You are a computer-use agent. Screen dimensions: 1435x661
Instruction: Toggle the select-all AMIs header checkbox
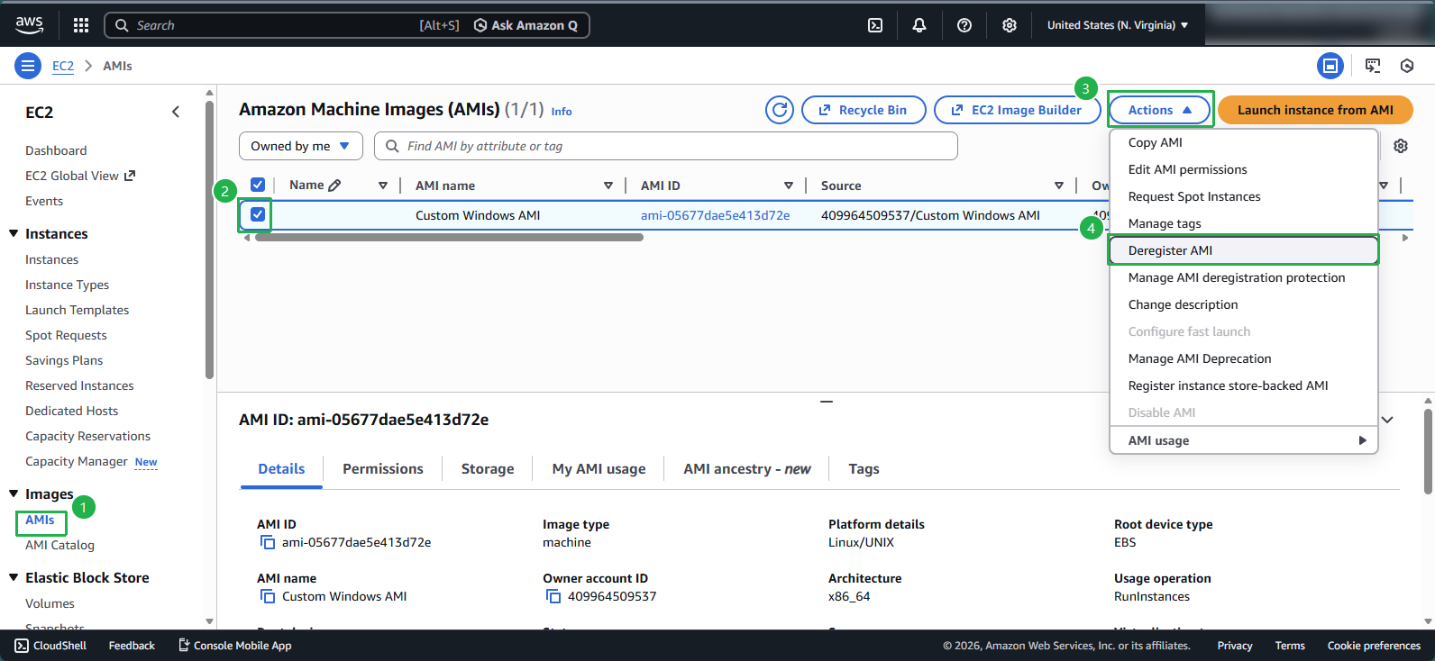[258, 185]
